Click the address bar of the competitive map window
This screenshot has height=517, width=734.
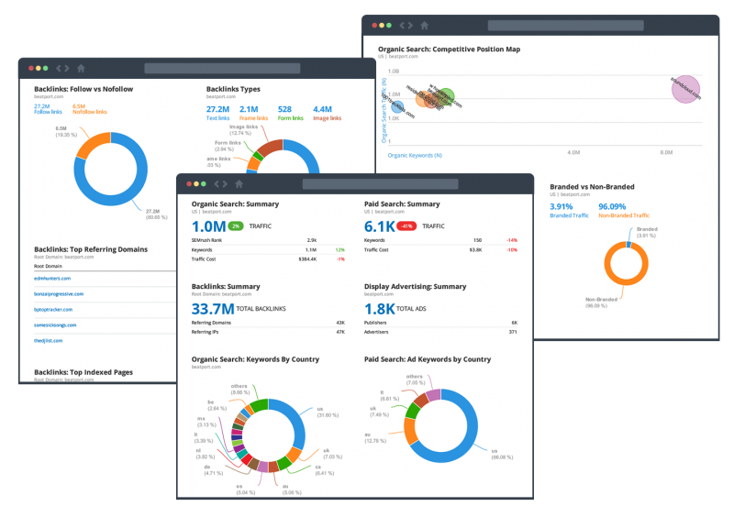(x=565, y=26)
